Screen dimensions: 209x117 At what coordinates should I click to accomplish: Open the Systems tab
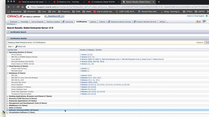pyautogui.click(x=93, y=22)
